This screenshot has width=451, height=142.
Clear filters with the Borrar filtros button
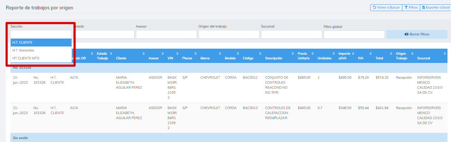click(x=417, y=34)
